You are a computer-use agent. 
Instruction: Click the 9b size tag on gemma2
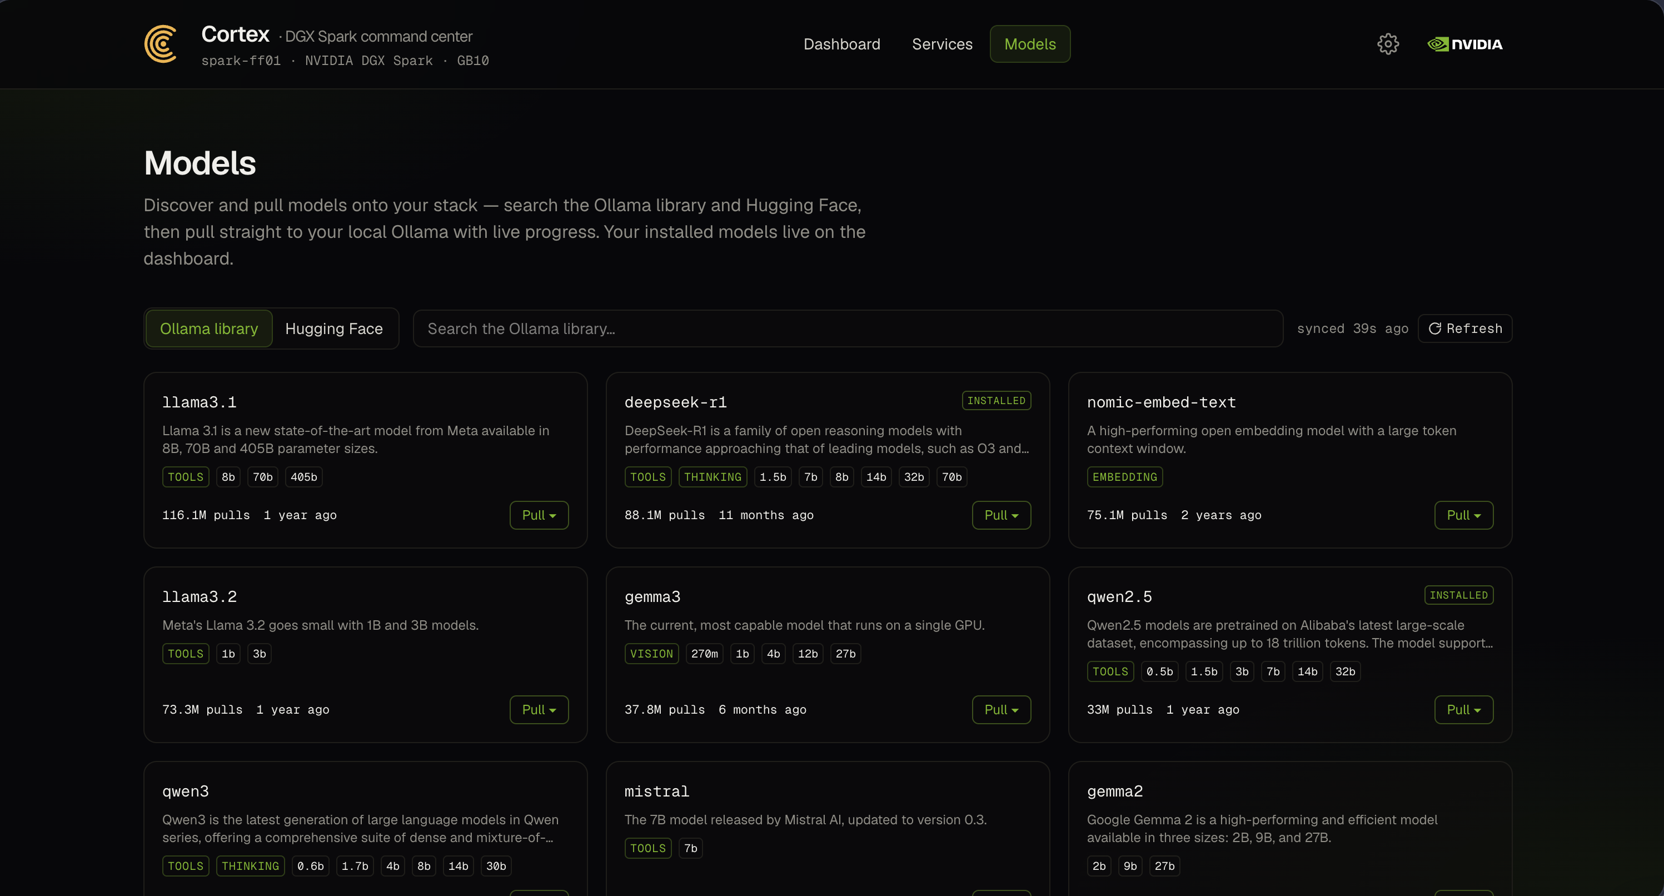point(1130,867)
